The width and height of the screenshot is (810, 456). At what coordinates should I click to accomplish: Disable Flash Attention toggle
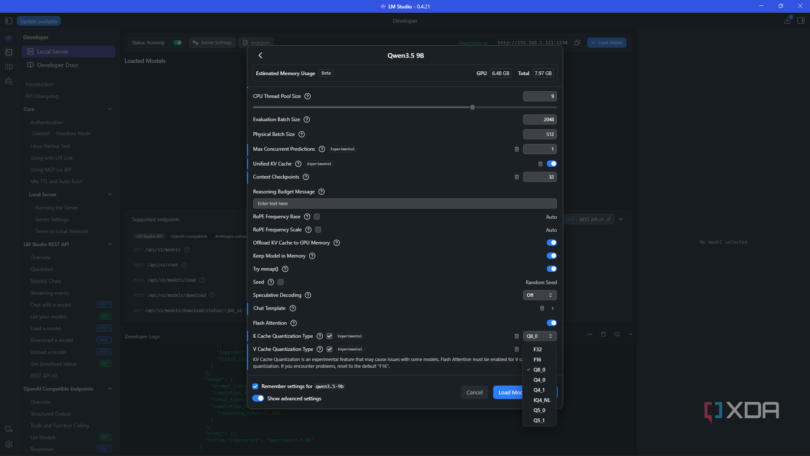(x=552, y=323)
